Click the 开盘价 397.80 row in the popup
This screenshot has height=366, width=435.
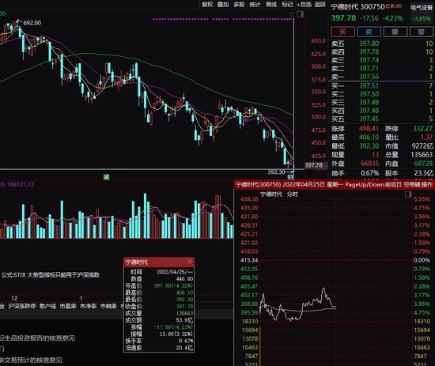(x=159, y=285)
